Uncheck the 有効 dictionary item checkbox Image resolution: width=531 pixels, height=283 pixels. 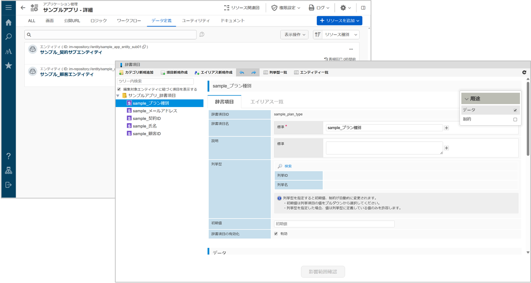click(276, 234)
